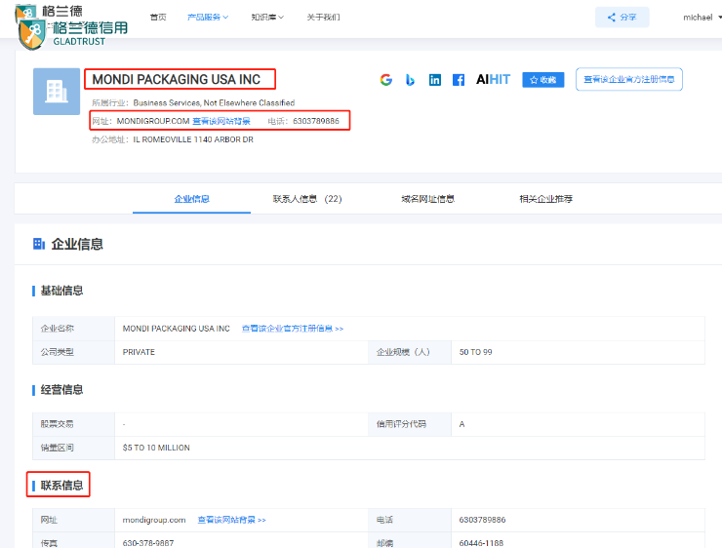Click mondigroup.com in contact table

(154, 520)
